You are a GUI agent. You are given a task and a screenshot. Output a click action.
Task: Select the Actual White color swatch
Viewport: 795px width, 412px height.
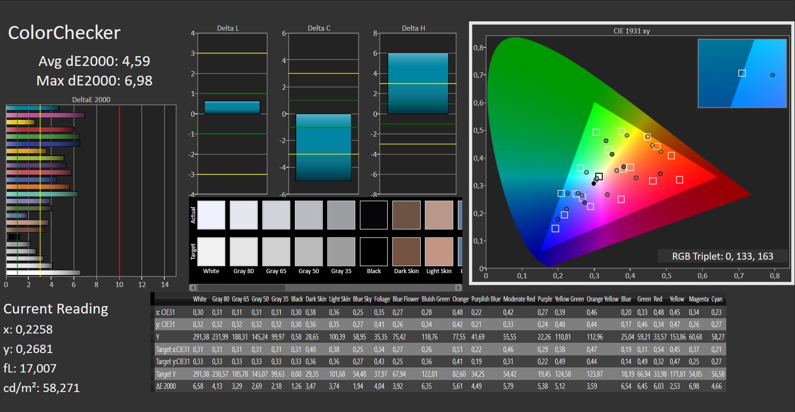coord(211,215)
